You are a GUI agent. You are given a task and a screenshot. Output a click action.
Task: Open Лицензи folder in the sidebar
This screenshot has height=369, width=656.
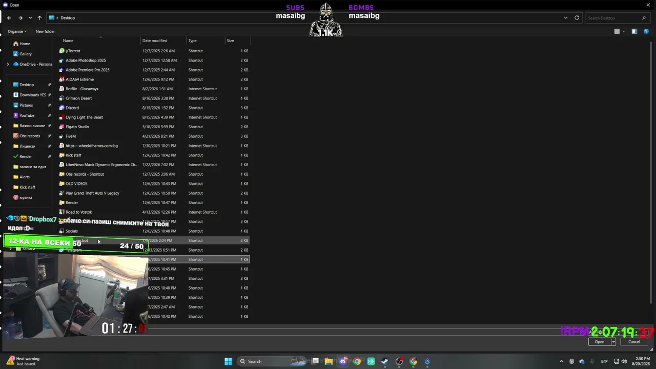point(27,146)
